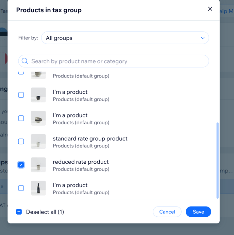234x235 pixels.
Task: Click the bowl product thumbnail
Action: (x=38, y=118)
